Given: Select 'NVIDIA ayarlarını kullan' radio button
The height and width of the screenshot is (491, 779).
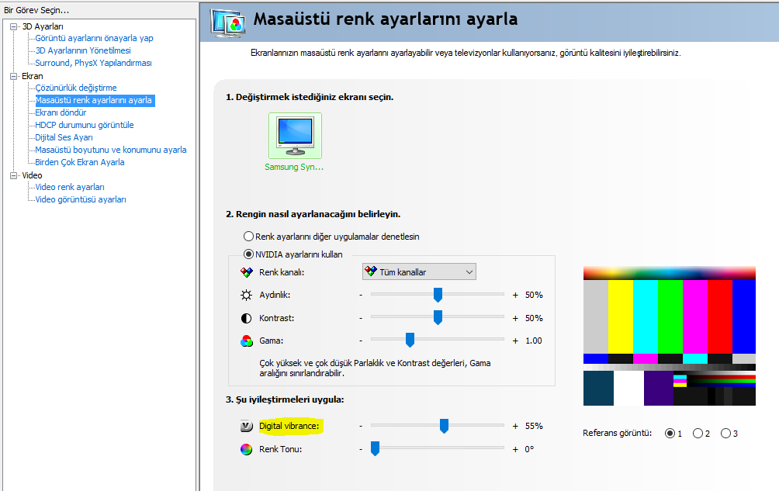Looking at the screenshot, I should [x=248, y=254].
